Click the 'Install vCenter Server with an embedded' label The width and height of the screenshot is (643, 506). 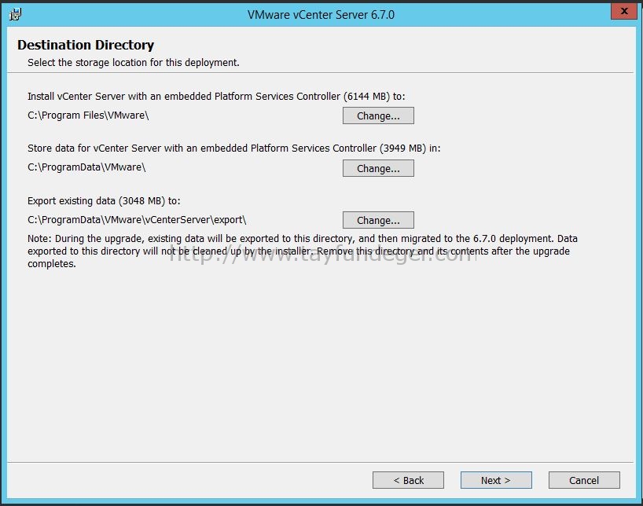coord(216,97)
